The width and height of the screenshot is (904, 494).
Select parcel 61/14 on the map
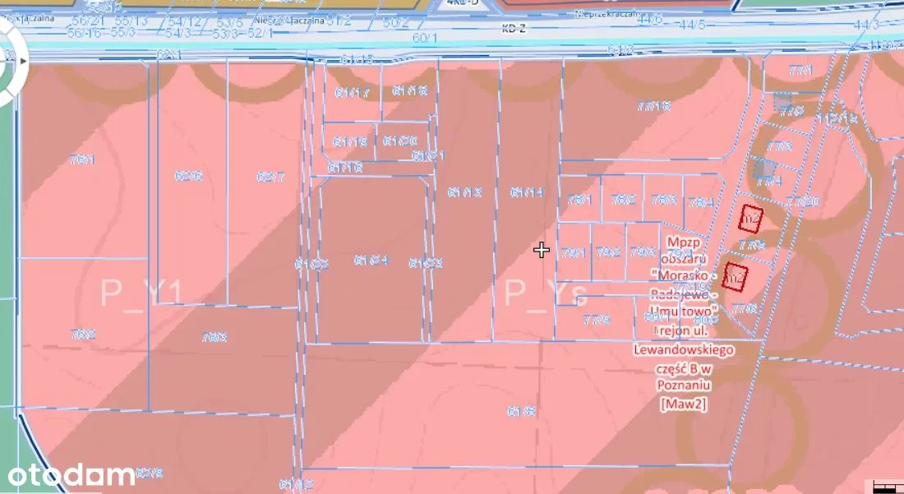pyautogui.click(x=527, y=192)
